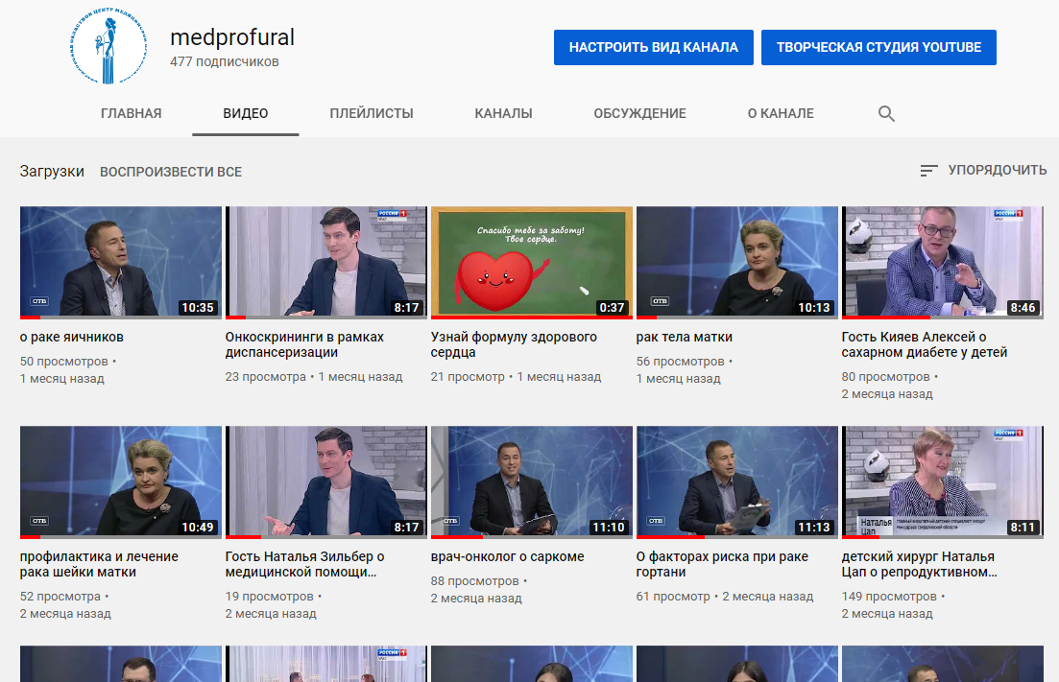Click 'врач-онколог о саркоме' video title
This screenshot has height=682, width=1059.
507,556
